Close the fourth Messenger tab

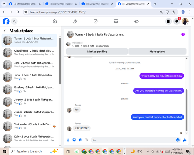click(x=148, y=4)
